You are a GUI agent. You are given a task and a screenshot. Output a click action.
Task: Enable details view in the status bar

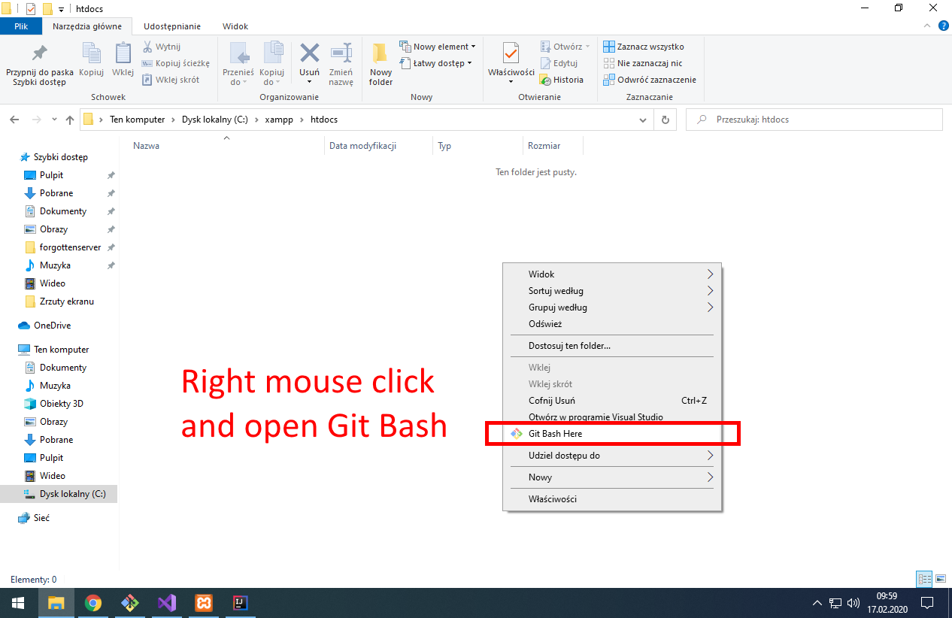pyautogui.click(x=923, y=579)
